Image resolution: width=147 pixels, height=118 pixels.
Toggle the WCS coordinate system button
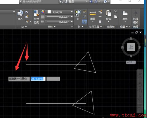pos(131,62)
